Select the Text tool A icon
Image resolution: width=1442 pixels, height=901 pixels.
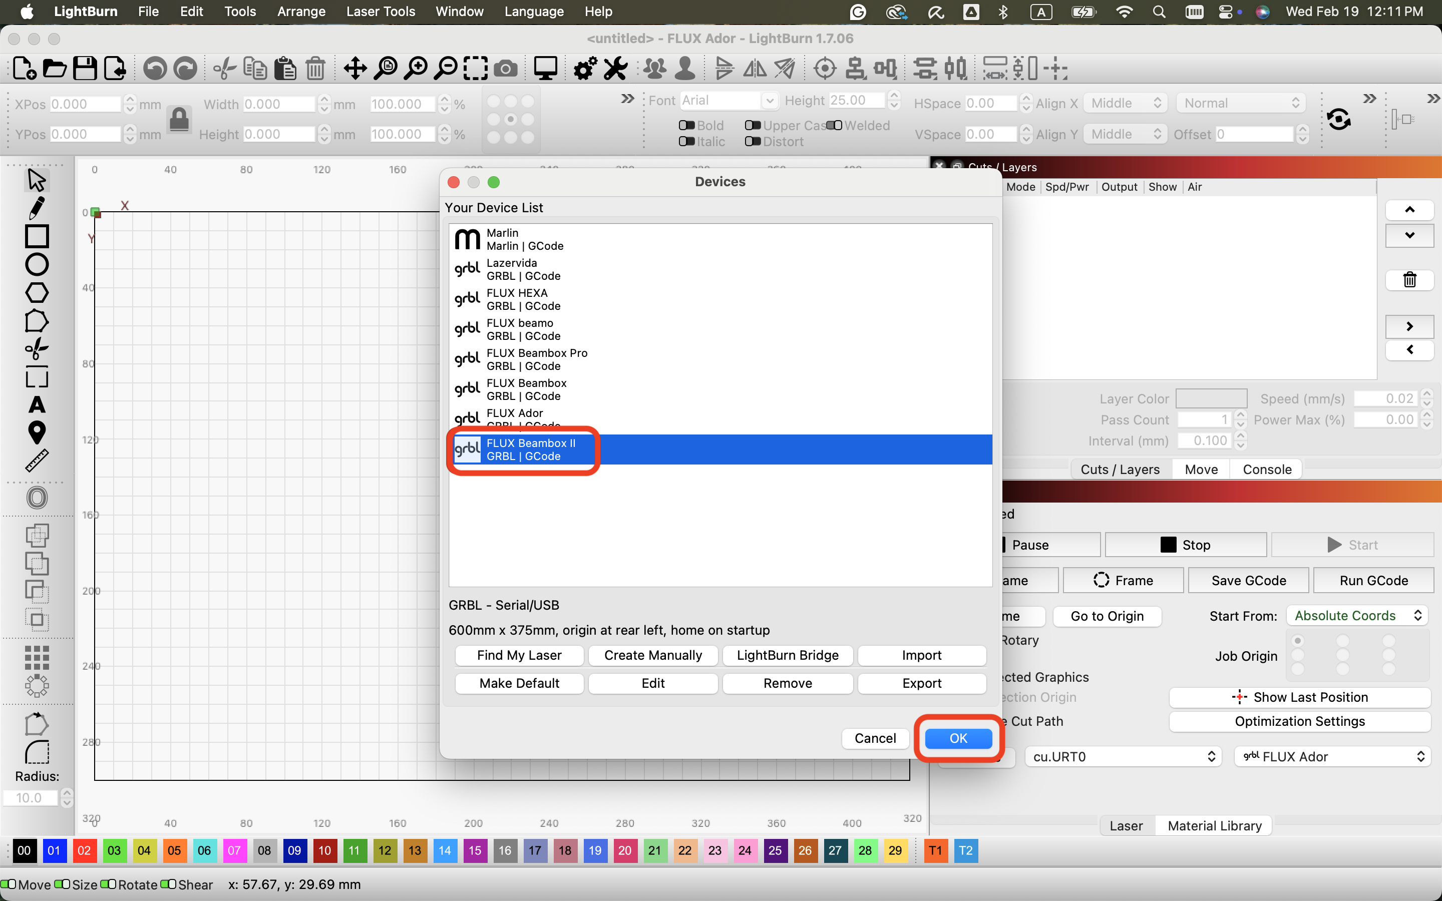tap(37, 404)
